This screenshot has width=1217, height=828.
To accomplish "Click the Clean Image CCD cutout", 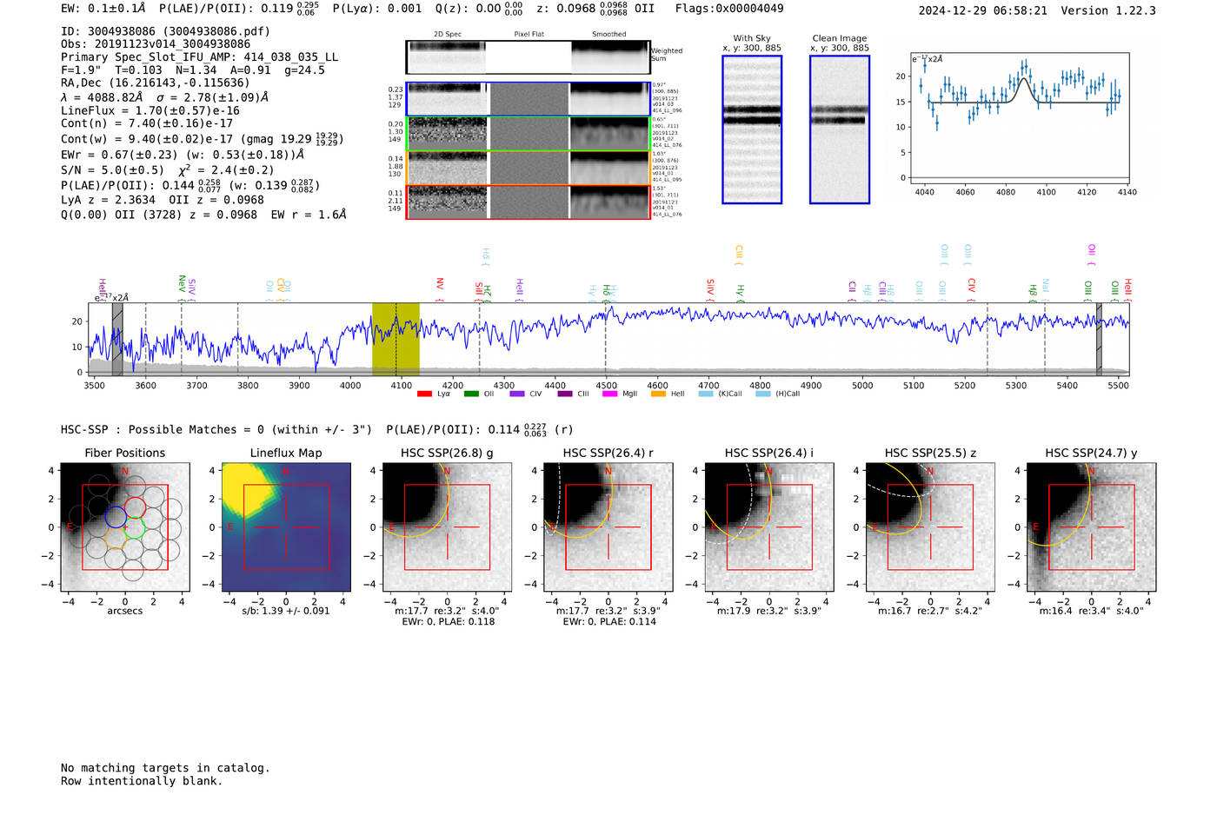I will [x=840, y=129].
